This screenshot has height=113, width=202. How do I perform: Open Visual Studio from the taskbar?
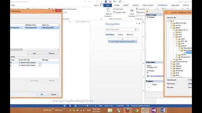[x=154, y=110]
